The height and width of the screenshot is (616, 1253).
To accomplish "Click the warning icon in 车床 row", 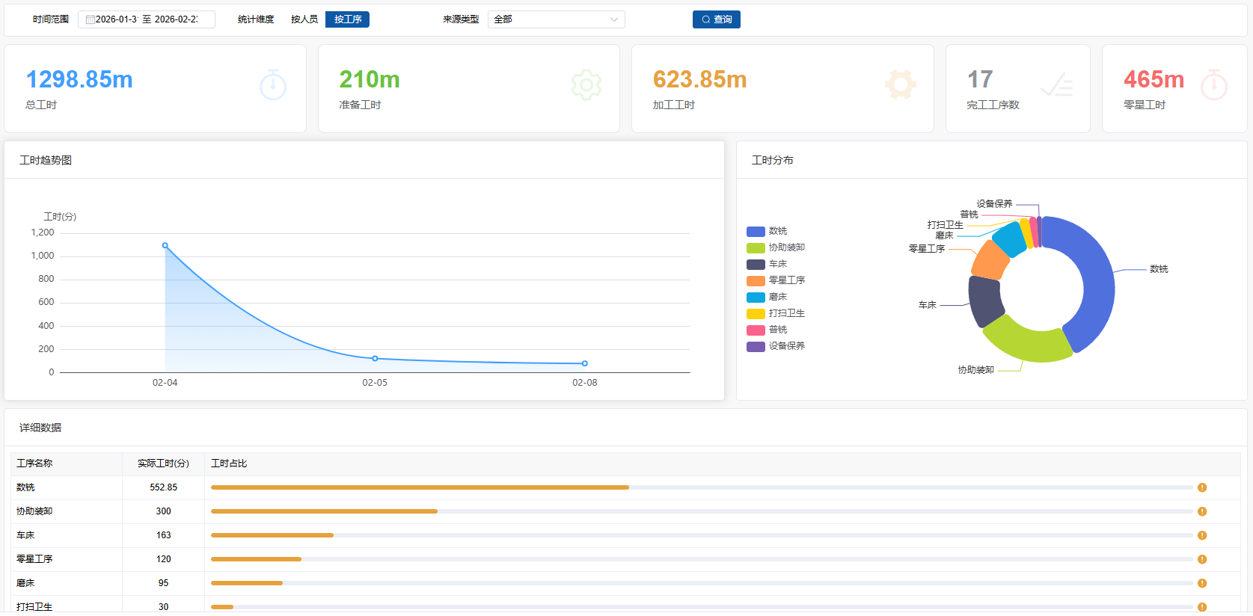I will (x=1202, y=535).
